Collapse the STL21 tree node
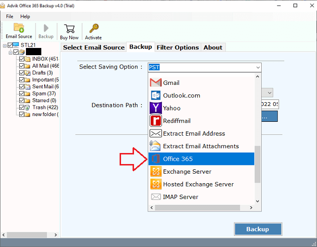Image resolution: width=317 pixels, height=247 pixels. click(x=5, y=46)
